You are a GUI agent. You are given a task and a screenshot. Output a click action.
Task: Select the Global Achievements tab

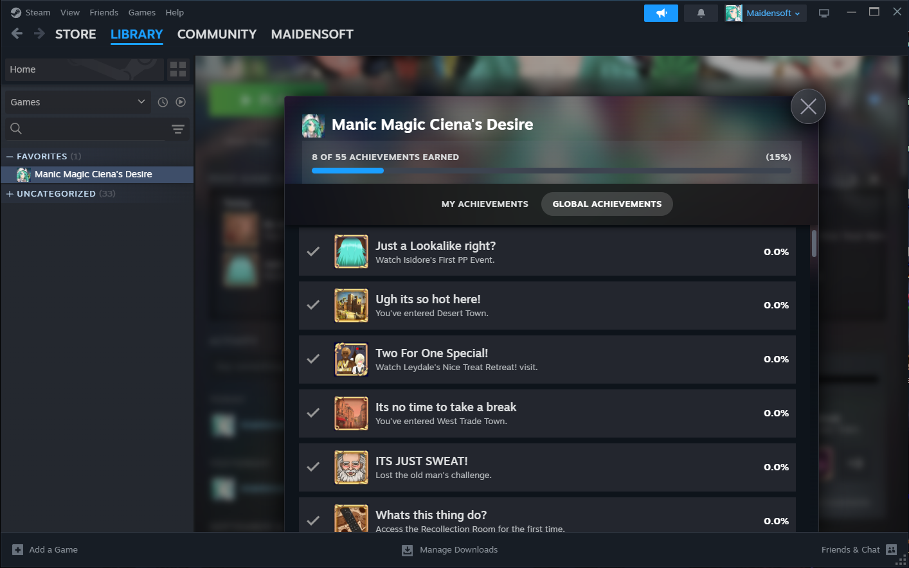coord(607,204)
